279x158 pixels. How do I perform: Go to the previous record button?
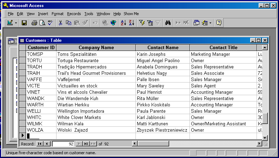pos(47,144)
